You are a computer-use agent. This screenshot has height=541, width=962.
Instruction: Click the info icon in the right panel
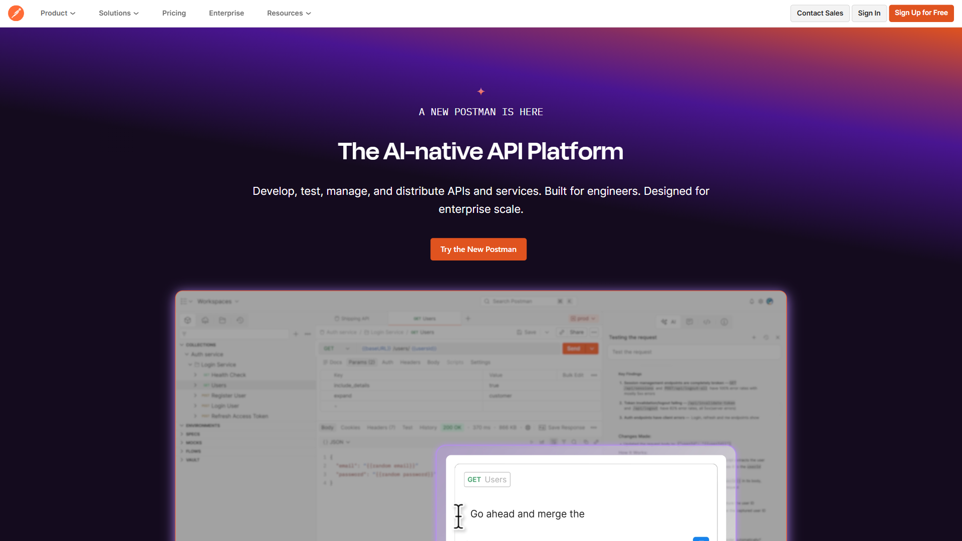[724, 322]
